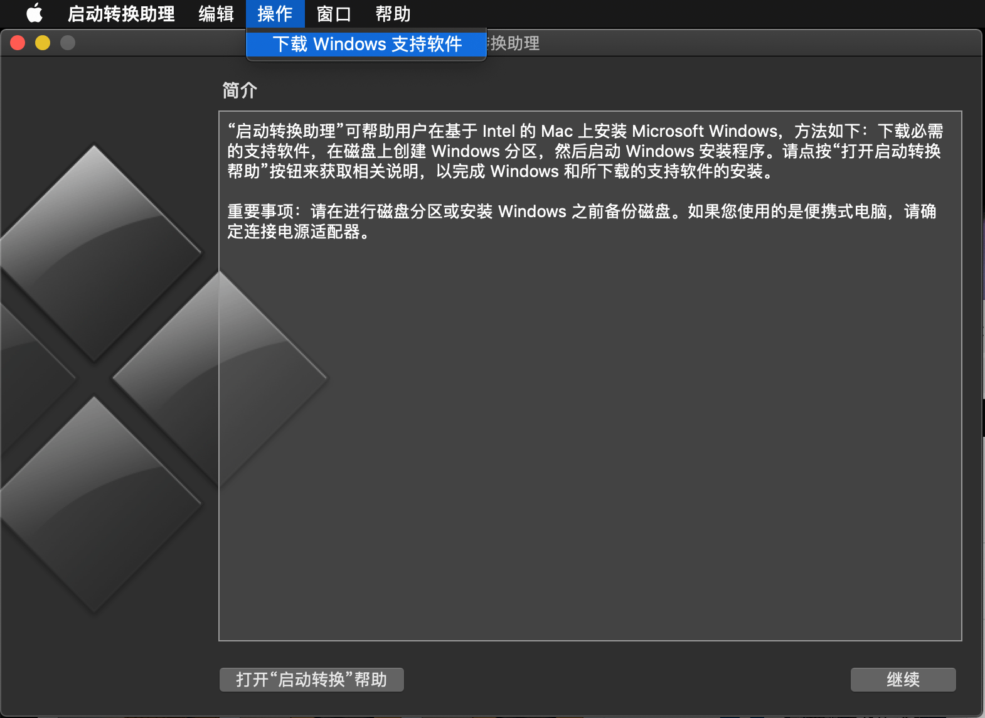Open the 帮助 menu

(x=393, y=14)
